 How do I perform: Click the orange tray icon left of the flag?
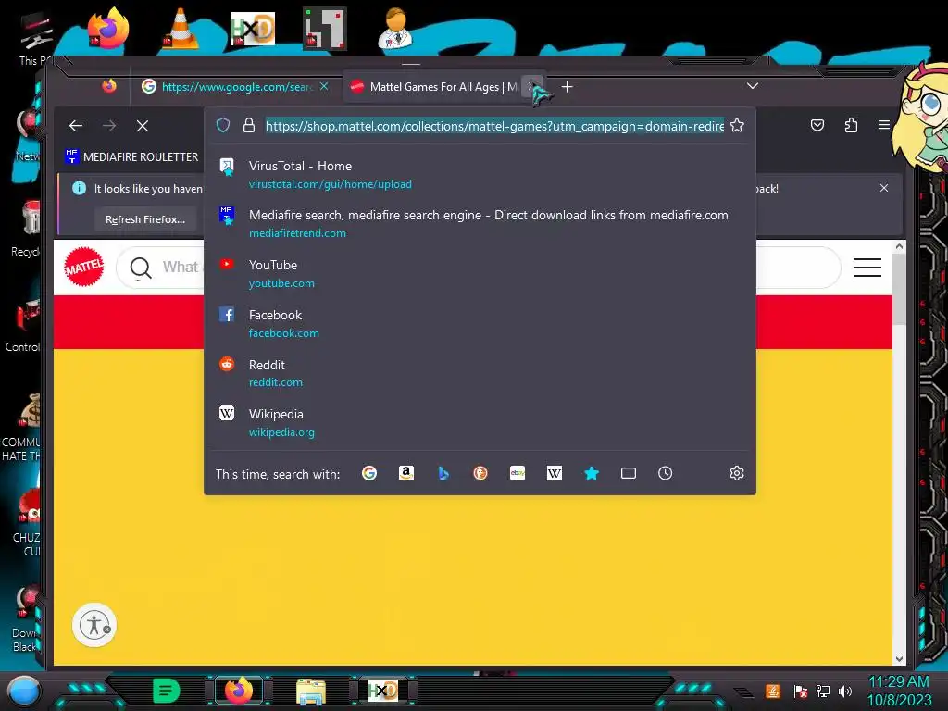[x=773, y=691]
